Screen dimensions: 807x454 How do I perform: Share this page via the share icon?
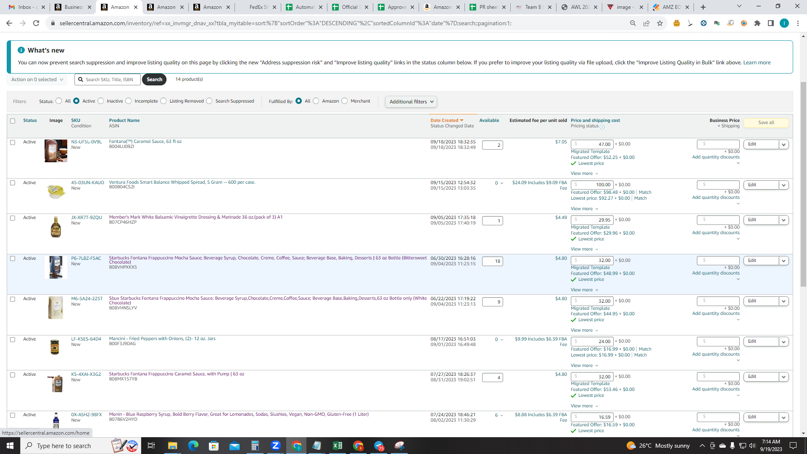point(646,23)
